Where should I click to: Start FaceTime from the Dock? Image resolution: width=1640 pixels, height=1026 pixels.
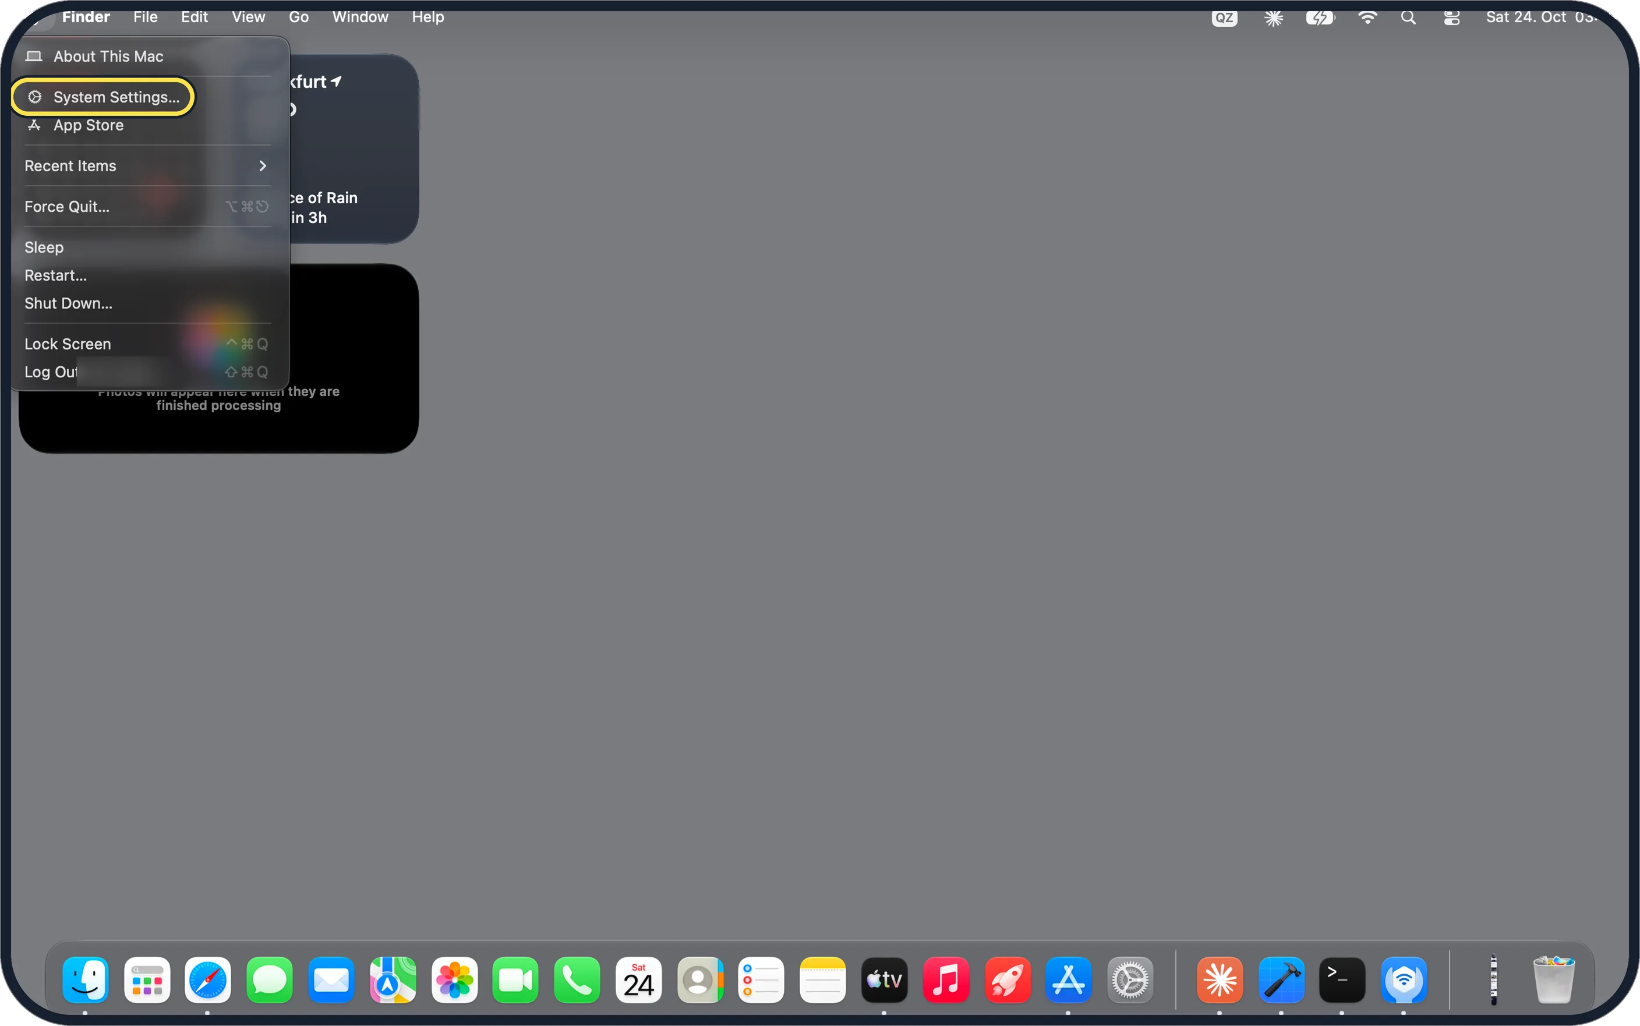pos(515,980)
